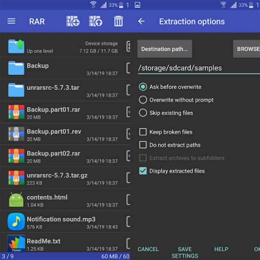Tap CANCEL in Extraction options
260x260 pixels.
coord(148,249)
